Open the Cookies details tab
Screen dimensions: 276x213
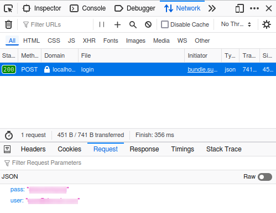[x=69, y=149]
